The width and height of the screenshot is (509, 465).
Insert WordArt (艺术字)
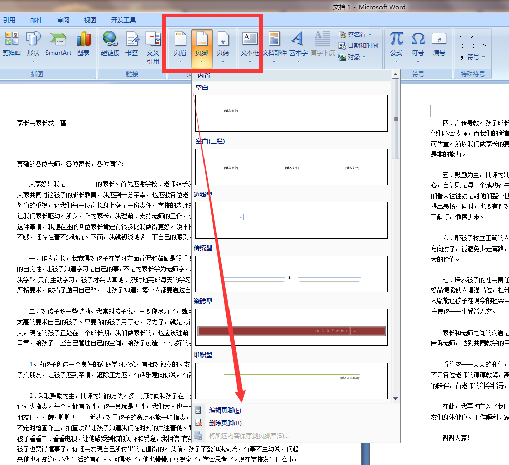(298, 48)
